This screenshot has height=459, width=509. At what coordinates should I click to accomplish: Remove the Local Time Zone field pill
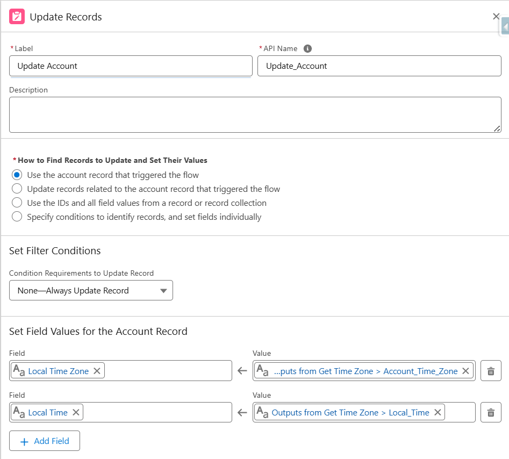coord(97,371)
